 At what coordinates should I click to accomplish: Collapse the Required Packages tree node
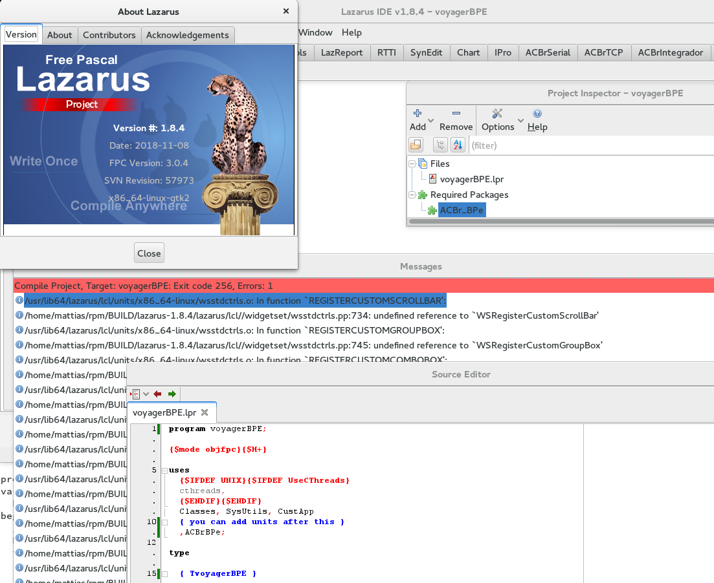click(x=412, y=195)
